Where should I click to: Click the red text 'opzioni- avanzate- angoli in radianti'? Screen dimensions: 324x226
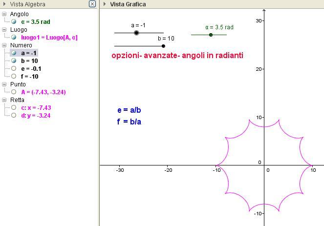177,56
